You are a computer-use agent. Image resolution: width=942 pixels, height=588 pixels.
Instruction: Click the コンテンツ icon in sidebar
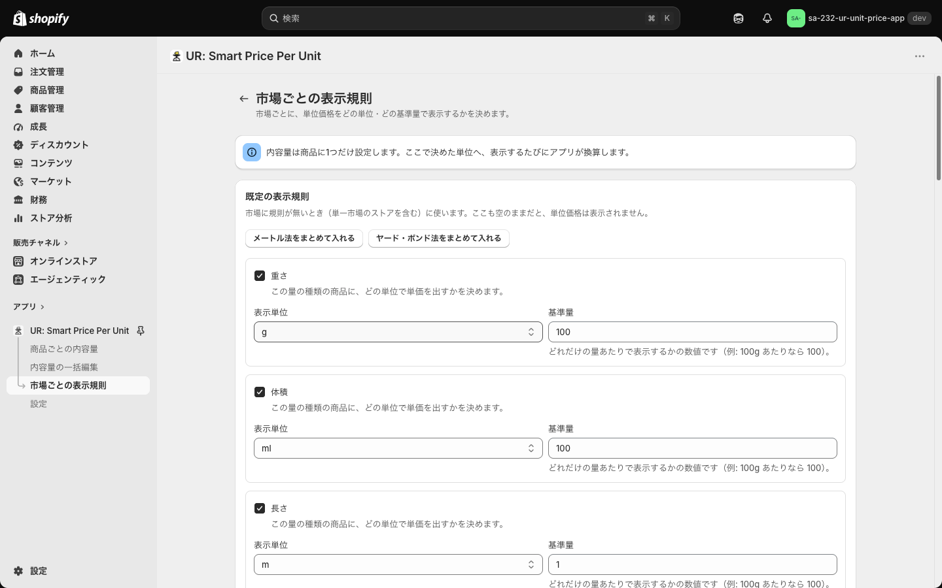pos(18,163)
